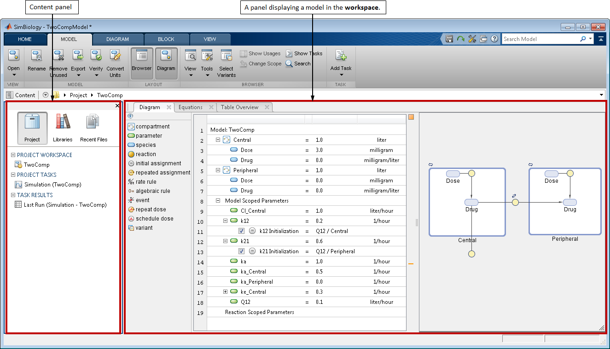Viewport: 610px width, 349px height.
Task: Switch to the Equations tab
Action: coord(191,107)
